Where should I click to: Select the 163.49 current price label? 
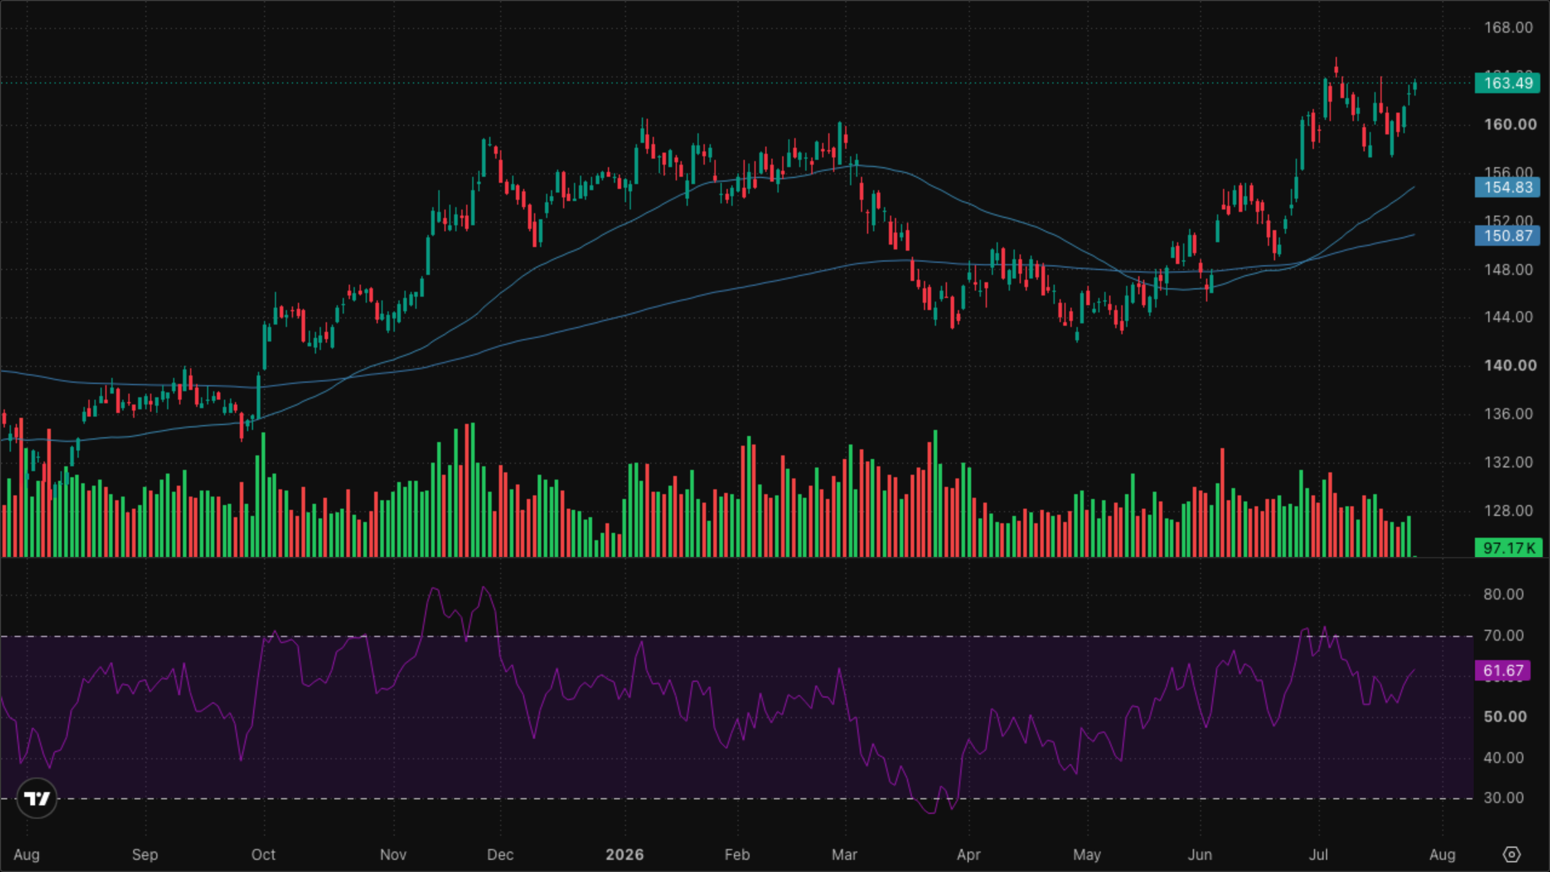point(1507,83)
